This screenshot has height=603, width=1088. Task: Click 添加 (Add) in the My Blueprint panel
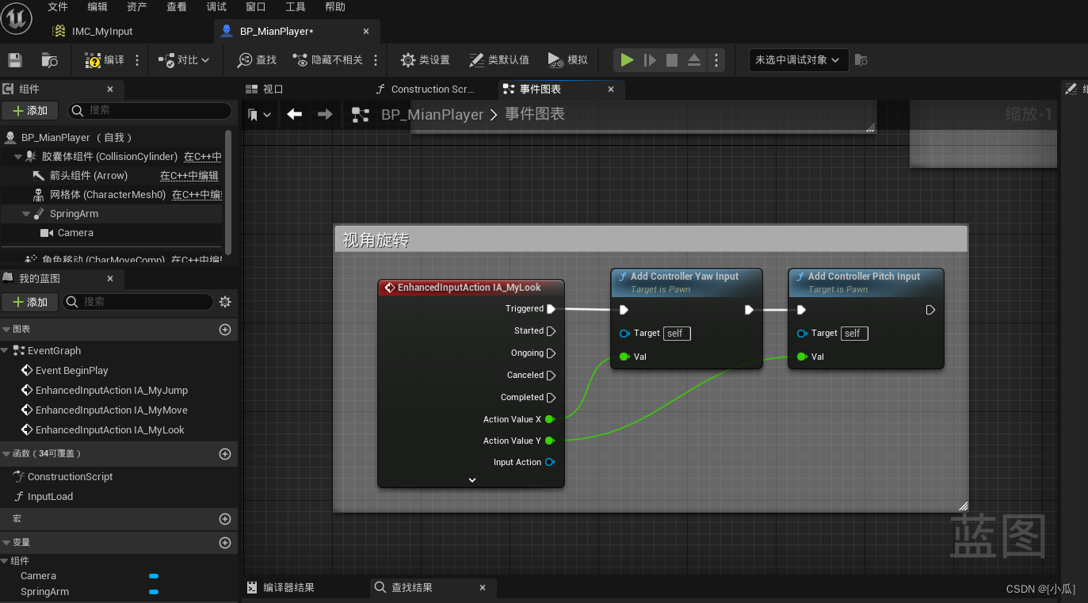click(x=31, y=302)
